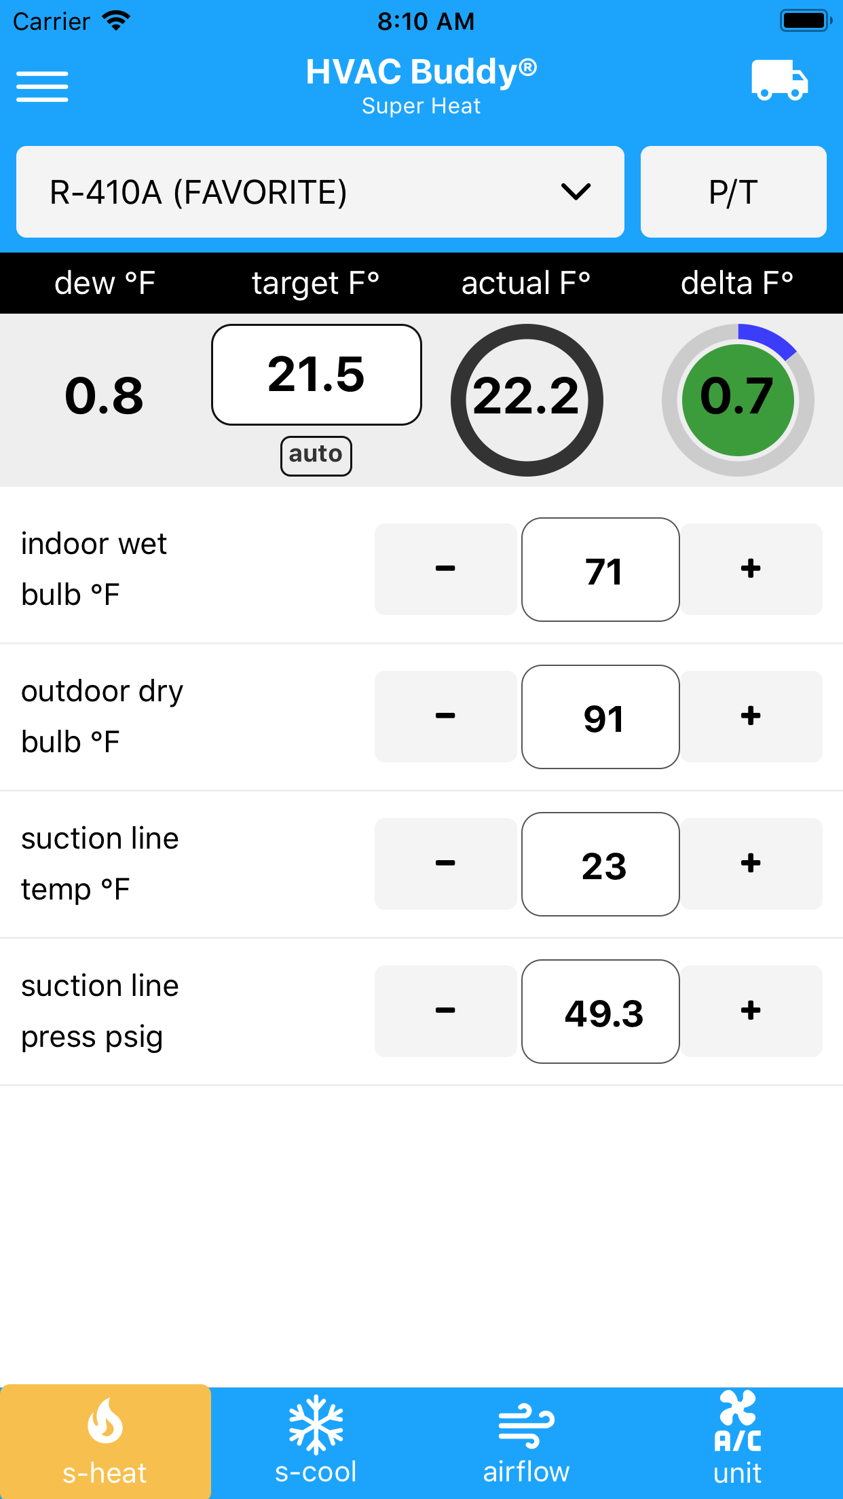Click the refrigerant dropdown chevron arrow
This screenshot has height=1499, width=843.
[x=576, y=192]
